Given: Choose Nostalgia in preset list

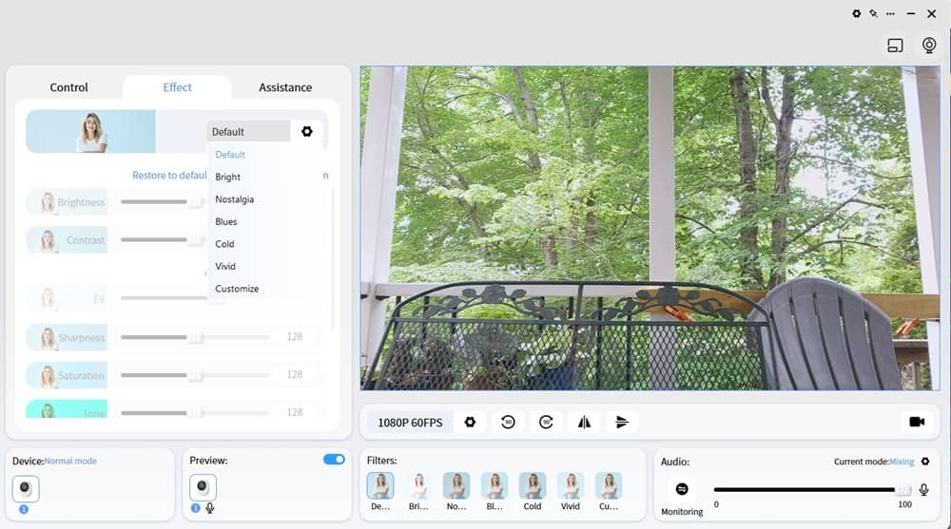Looking at the screenshot, I should pos(235,199).
